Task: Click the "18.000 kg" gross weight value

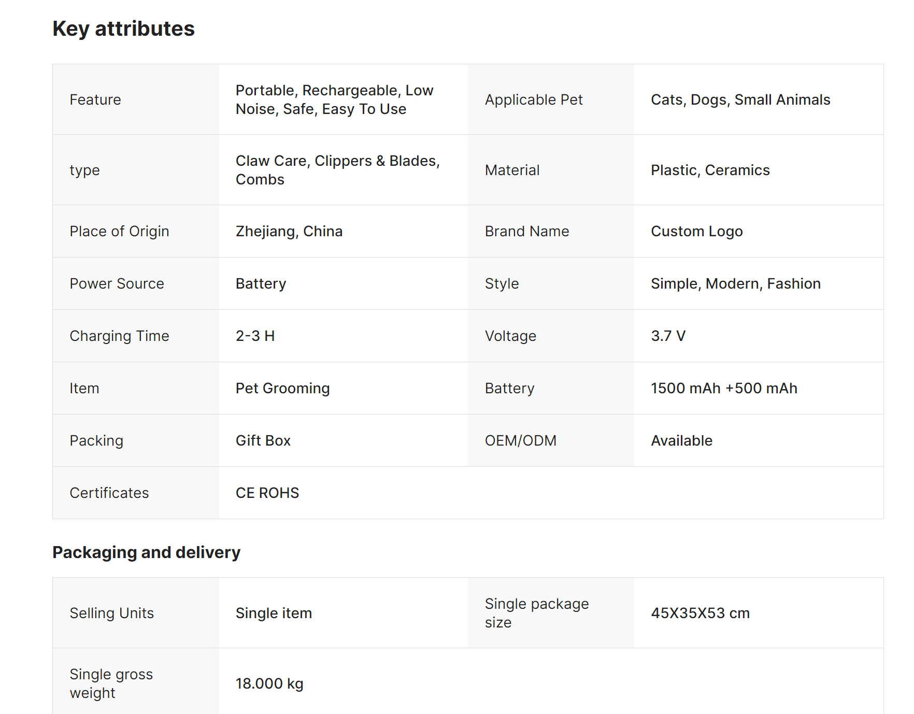Action: coord(269,683)
